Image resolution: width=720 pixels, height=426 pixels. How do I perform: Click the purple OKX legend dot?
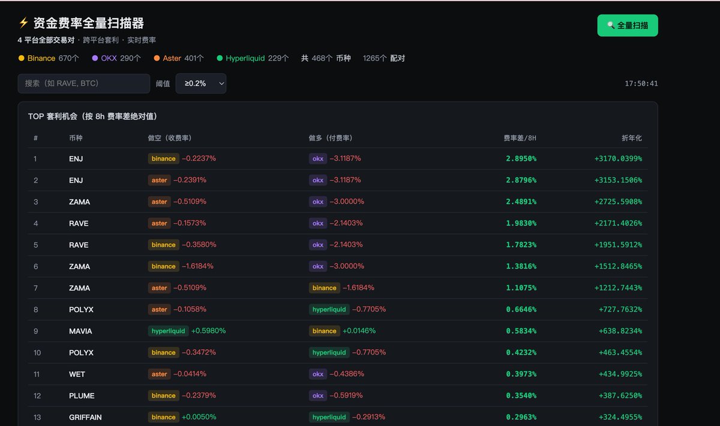[95, 58]
